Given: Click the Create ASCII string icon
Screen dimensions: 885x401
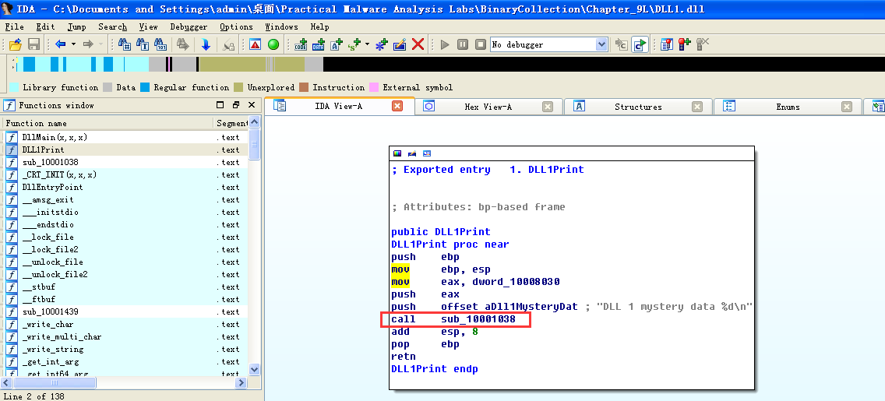Looking at the screenshot, I should click(337, 44).
